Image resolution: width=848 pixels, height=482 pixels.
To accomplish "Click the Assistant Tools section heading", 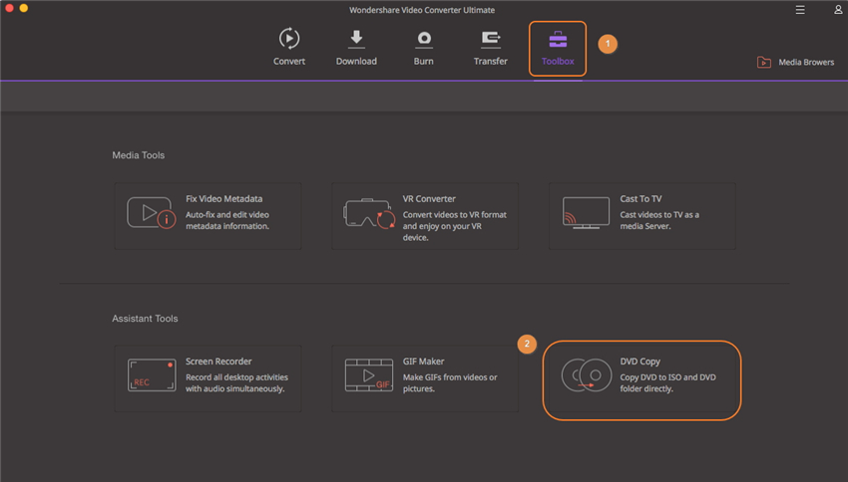I will [145, 319].
